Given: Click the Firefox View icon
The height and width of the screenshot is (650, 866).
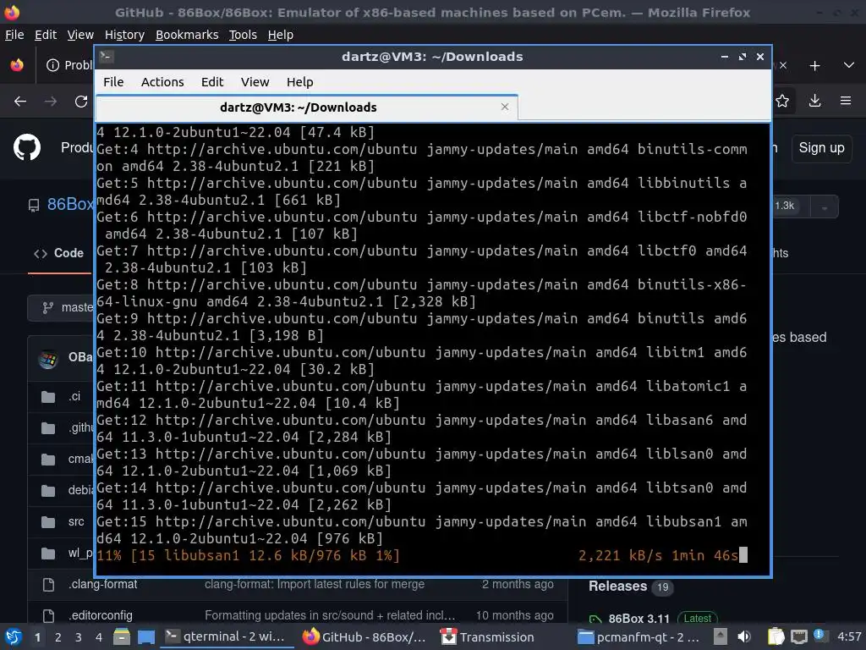Looking at the screenshot, I should pyautogui.click(x=17, y=65).
